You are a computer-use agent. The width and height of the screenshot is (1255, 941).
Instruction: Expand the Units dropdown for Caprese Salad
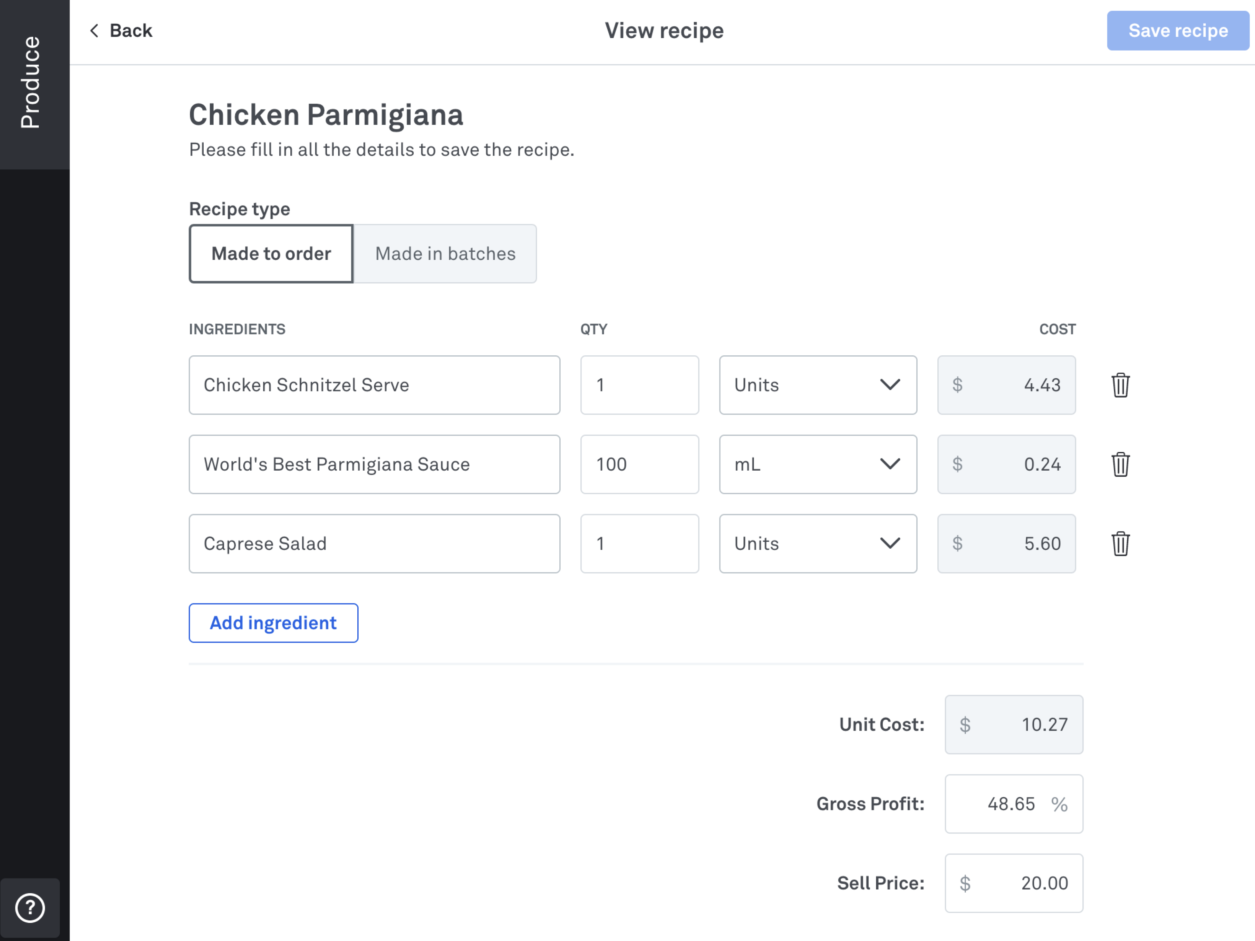pos(817,544)
